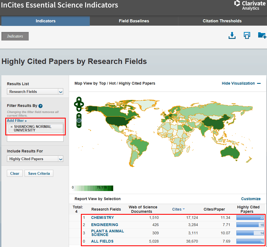The height and width of the screenshot is (247, 267).
Task: Click the Indicators breadcrumb button
Action: [x=15, y=36]
